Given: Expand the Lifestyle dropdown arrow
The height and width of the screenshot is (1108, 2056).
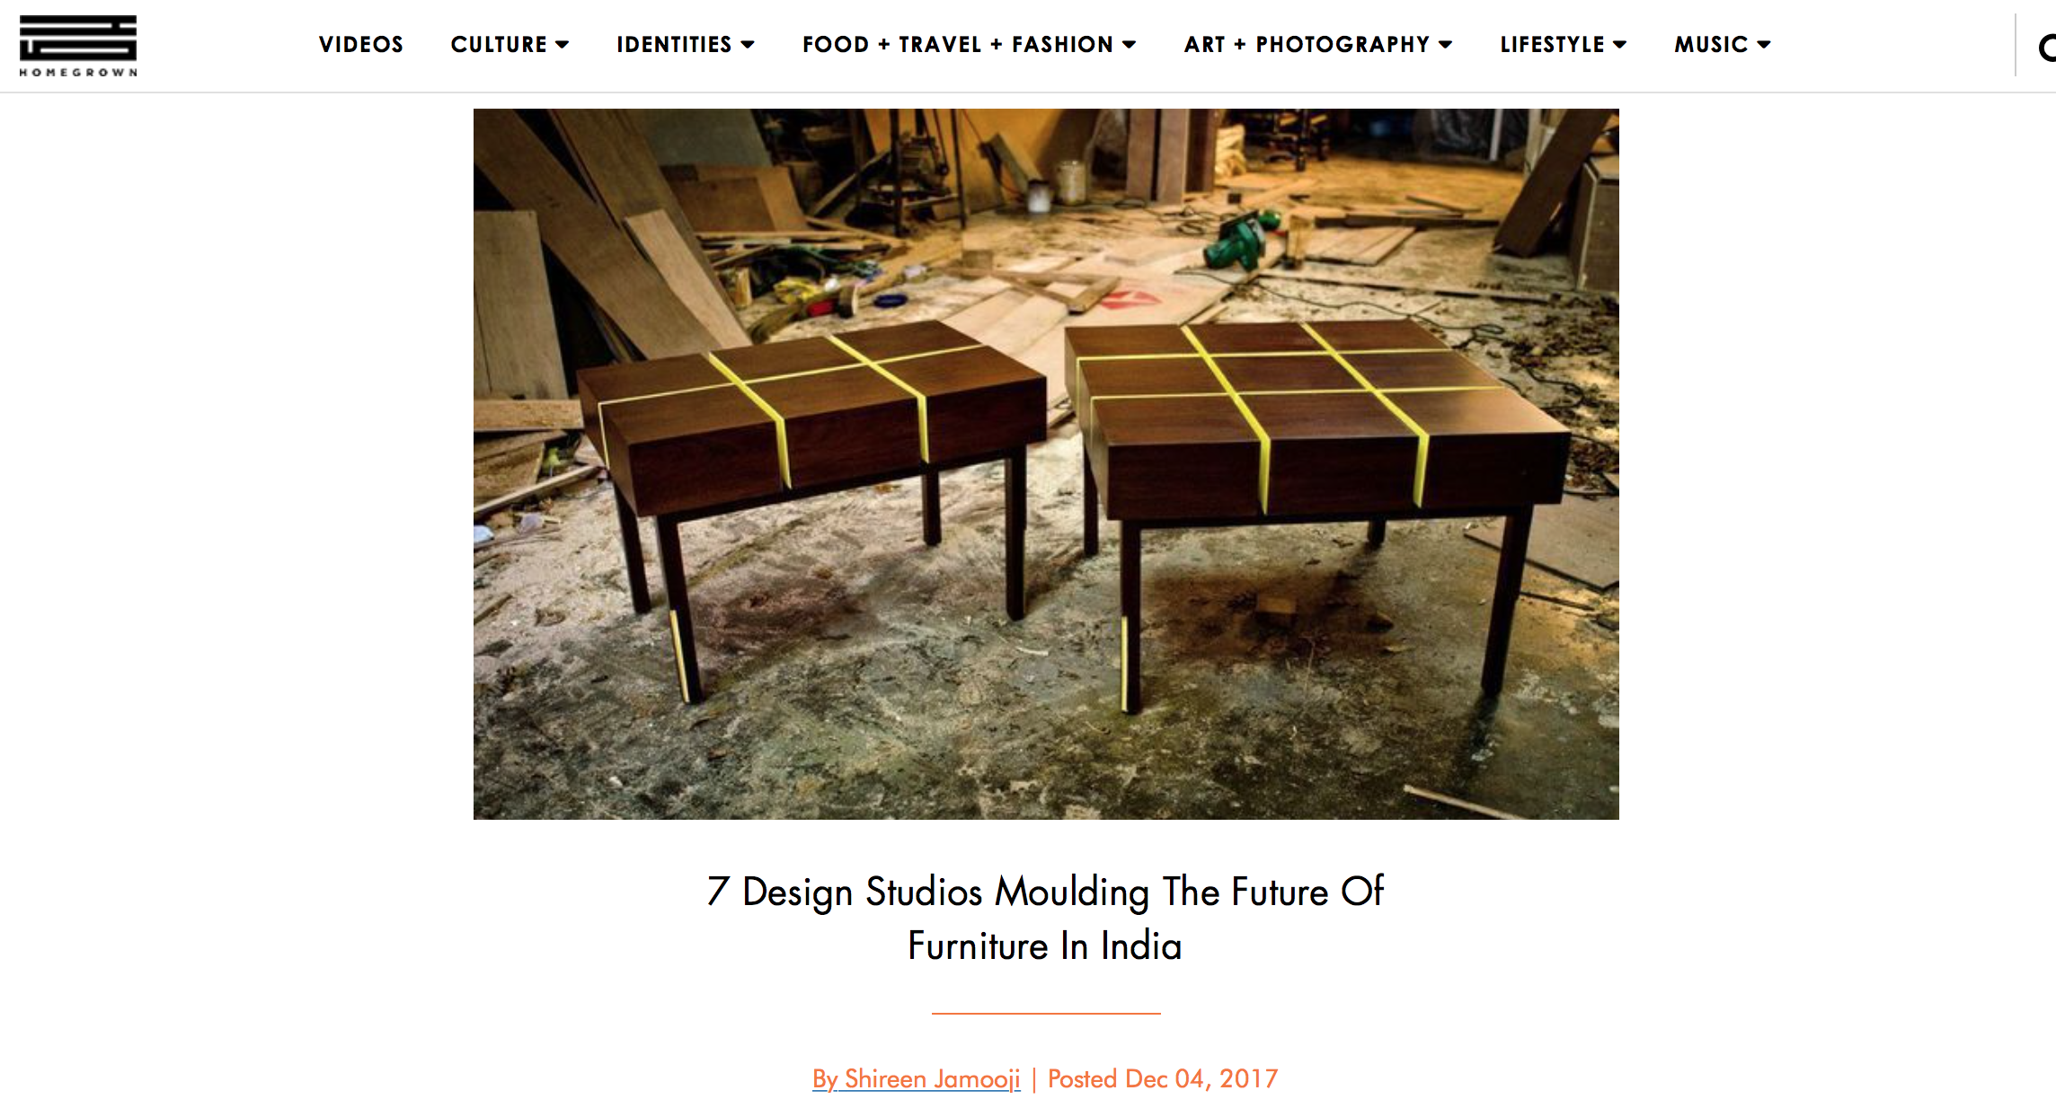Looking at the screenshot, I should pos(1619,44).
